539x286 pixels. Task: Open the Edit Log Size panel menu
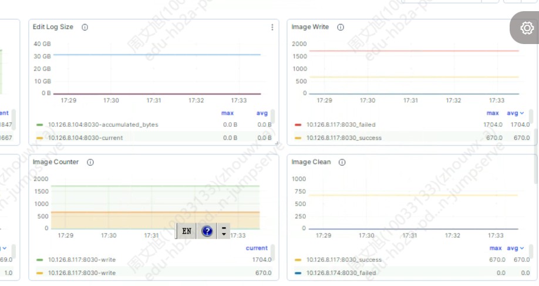coord(272,27)
